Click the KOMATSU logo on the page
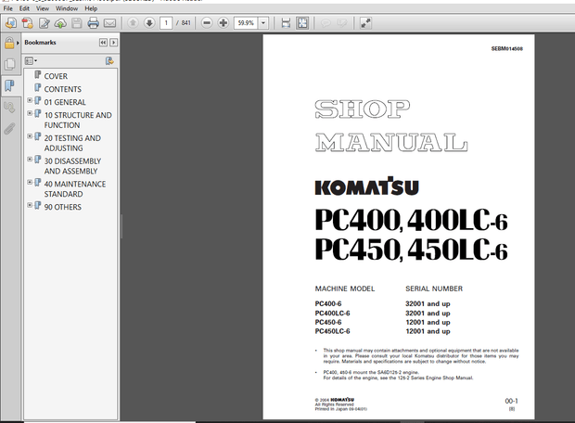 [366, 186]
